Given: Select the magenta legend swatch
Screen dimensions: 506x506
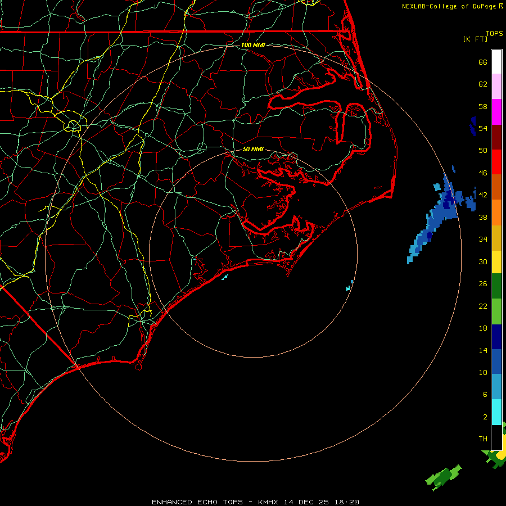Looking at the screenshot, I should tap(496, 112).
